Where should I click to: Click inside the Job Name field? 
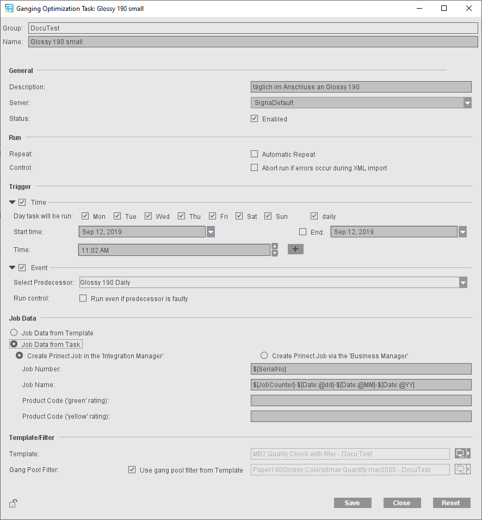tap(361, 384)
